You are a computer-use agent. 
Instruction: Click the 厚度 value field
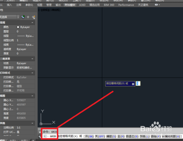(25, 53)
